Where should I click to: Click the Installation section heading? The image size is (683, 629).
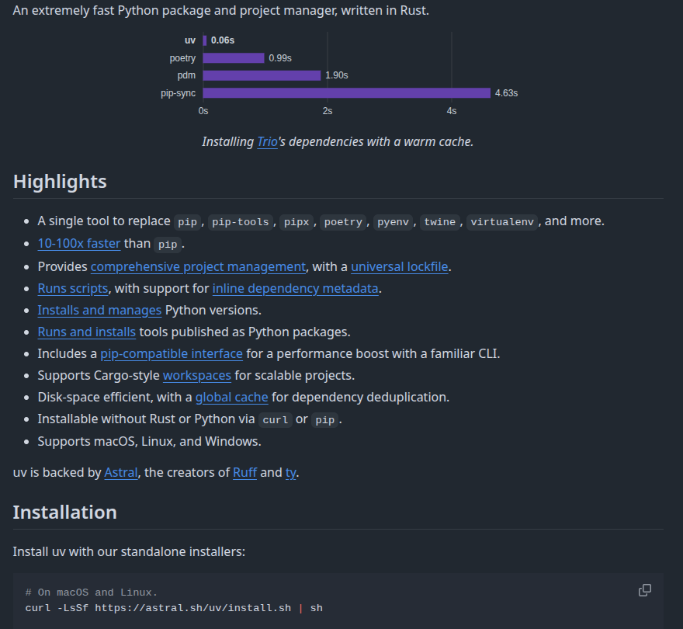tap(65, 513)
